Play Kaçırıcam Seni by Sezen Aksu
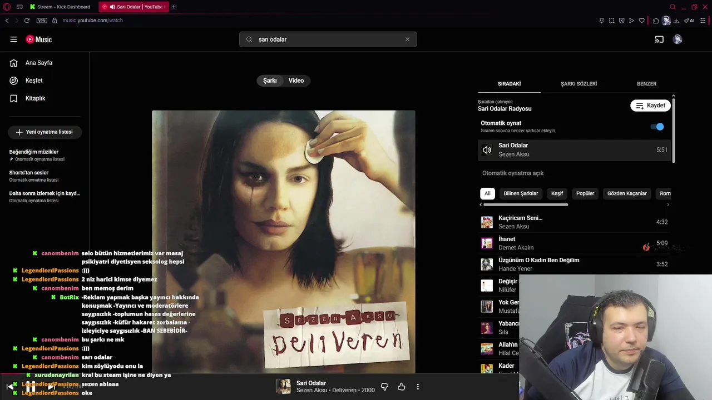The image size is (712, 400). (x=574, y=222)
